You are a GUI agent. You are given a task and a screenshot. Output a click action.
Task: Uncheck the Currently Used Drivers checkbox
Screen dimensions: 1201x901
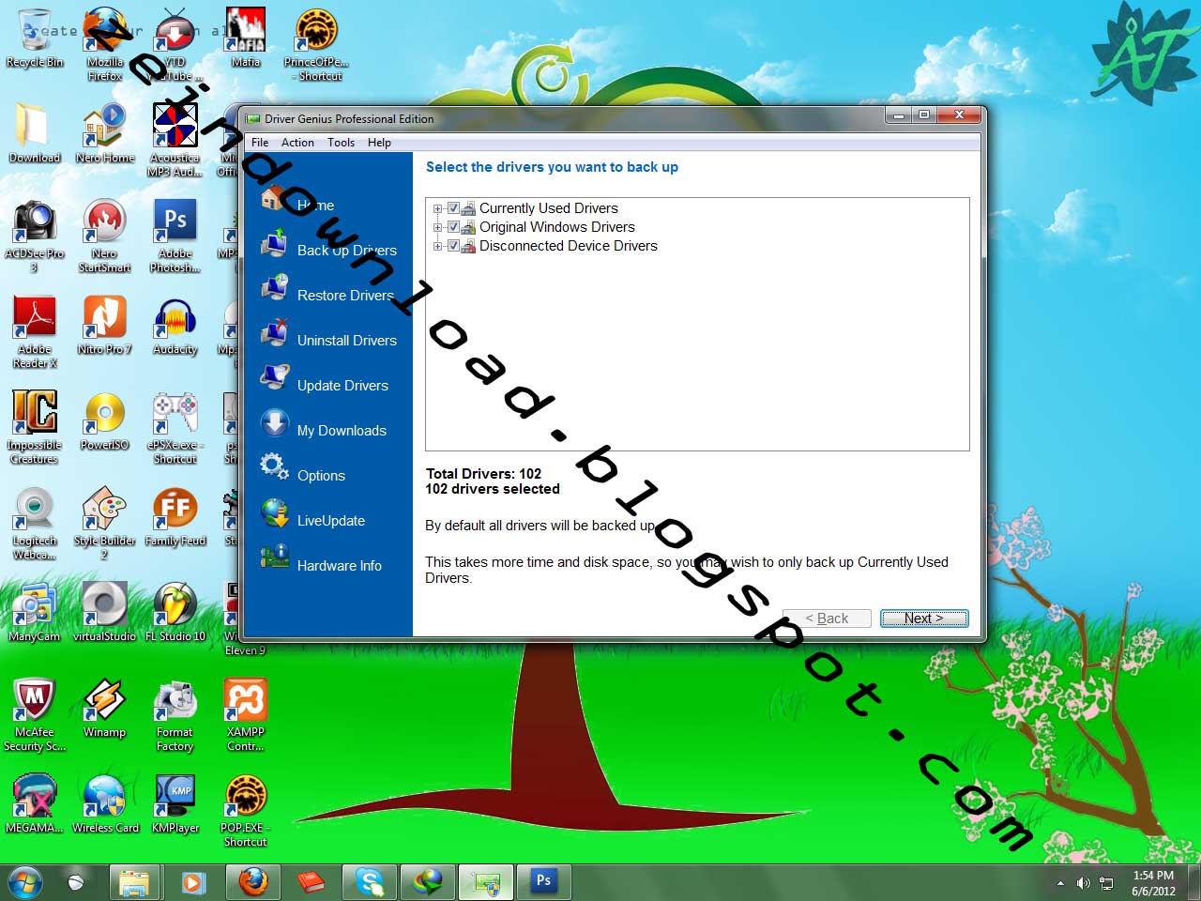(453, 208)
